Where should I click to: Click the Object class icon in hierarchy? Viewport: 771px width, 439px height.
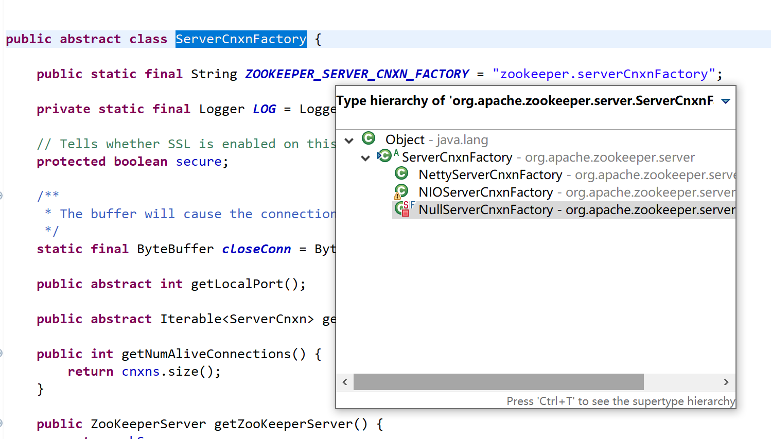(369, 138)
